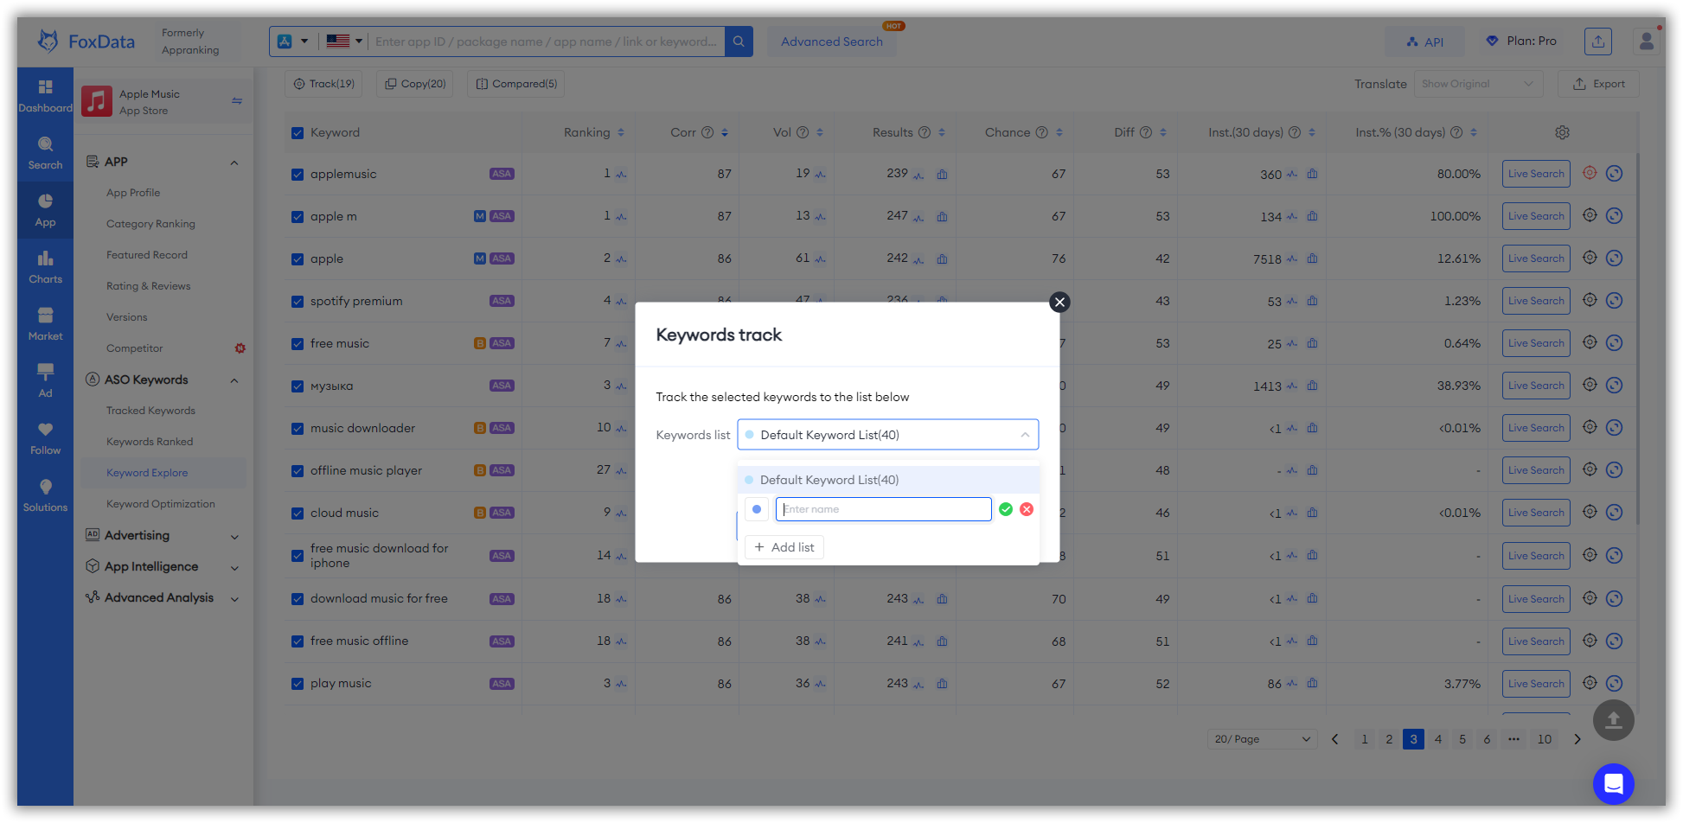Image resolution: width=1683 pixels, height=823 pixels.
Task: Open the App Store platform selector
Action: tap(292, 41)
